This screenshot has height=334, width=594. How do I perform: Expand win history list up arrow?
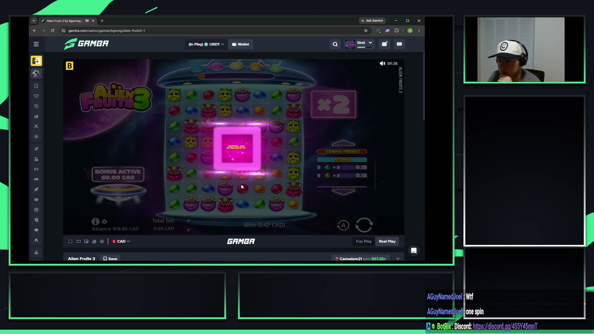[343, 143]
